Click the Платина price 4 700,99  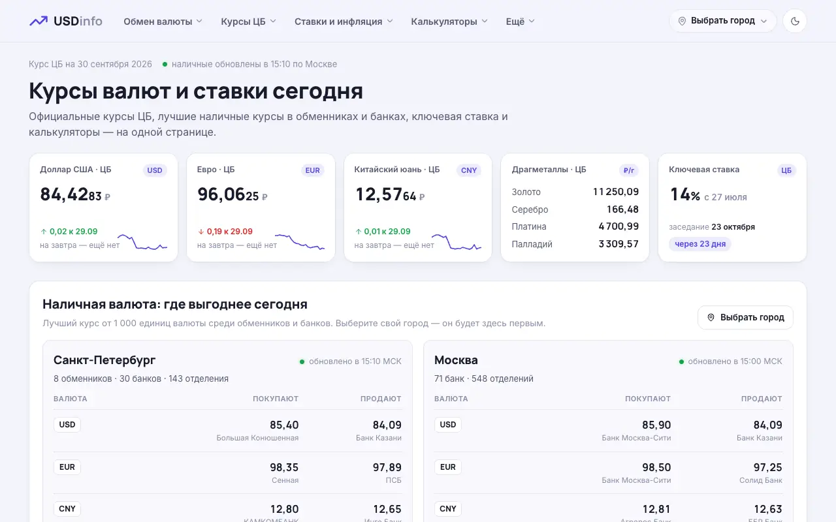619,226
